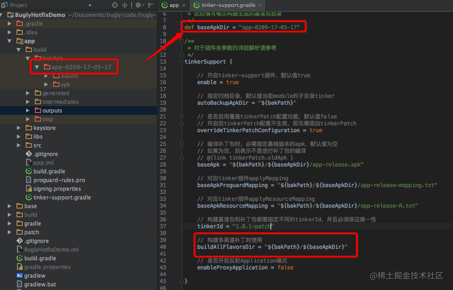Click the overrideTinkerPatchConfiguration line

pos(259,130)
